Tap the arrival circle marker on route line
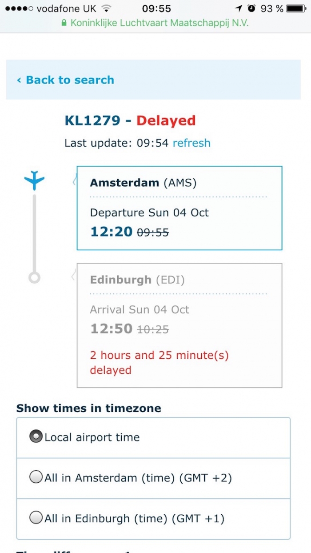 (x=34, y=277)
